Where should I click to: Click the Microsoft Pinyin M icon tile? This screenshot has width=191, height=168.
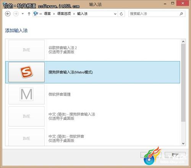[x=26, y=94]
